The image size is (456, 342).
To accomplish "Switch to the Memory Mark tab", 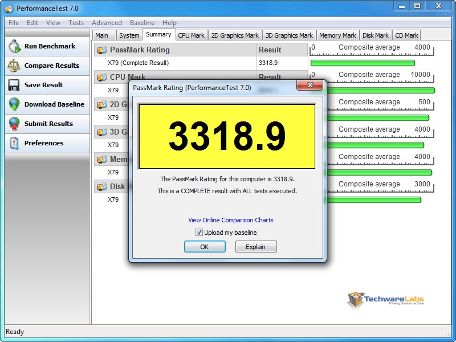I will pos(337,35).
